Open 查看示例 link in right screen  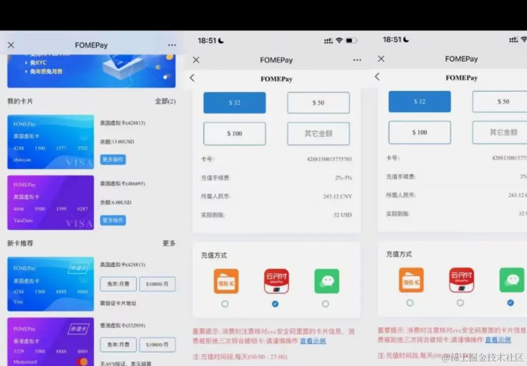pyautogui.click(x=498, y=340)
